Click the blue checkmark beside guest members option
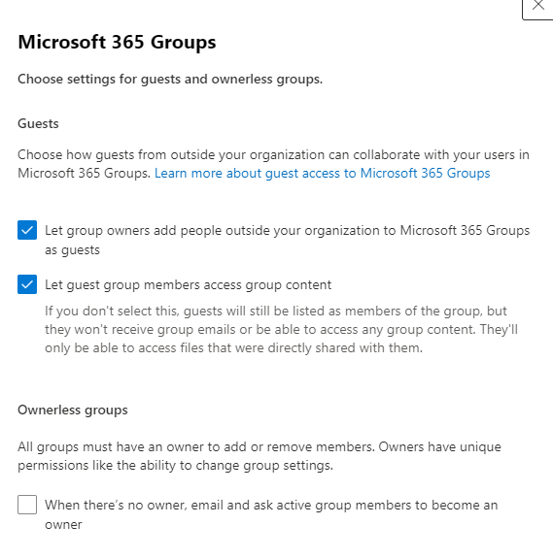The image size is (553, 558). click(27, 284)
